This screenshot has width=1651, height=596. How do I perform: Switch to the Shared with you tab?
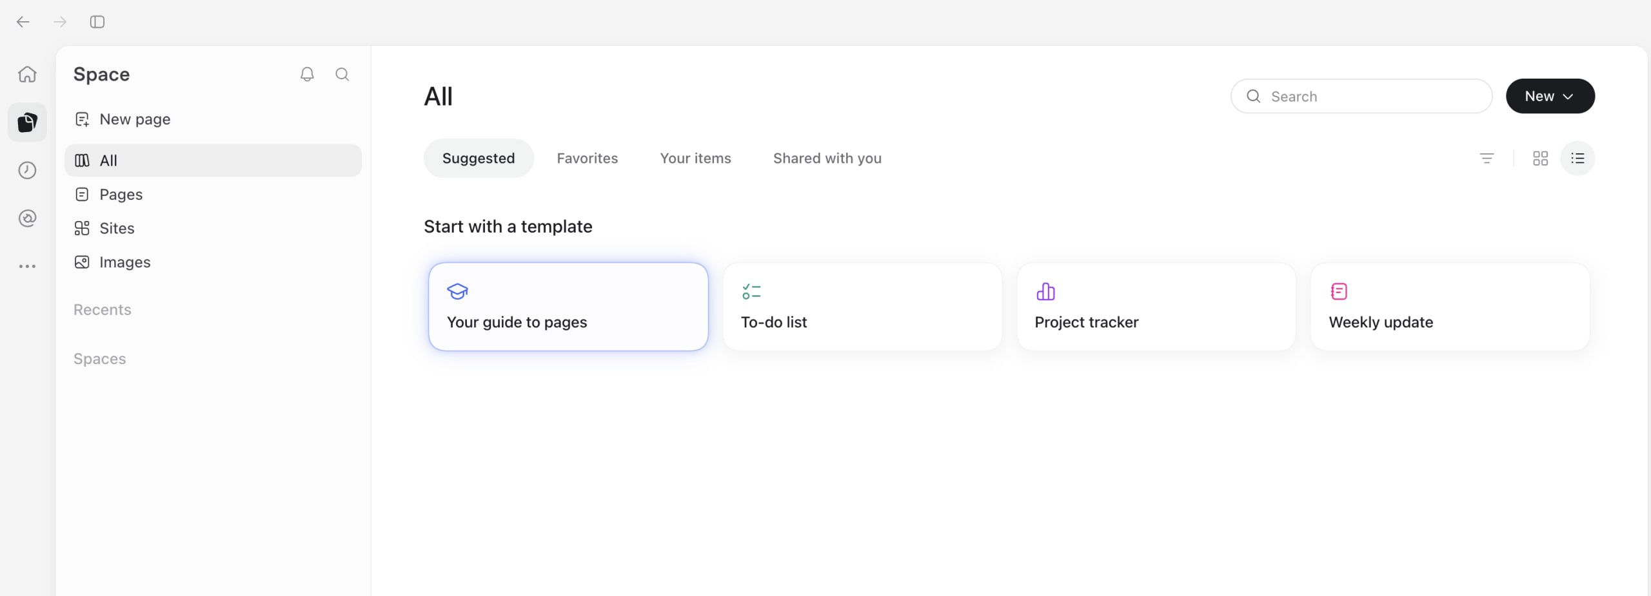827,159
